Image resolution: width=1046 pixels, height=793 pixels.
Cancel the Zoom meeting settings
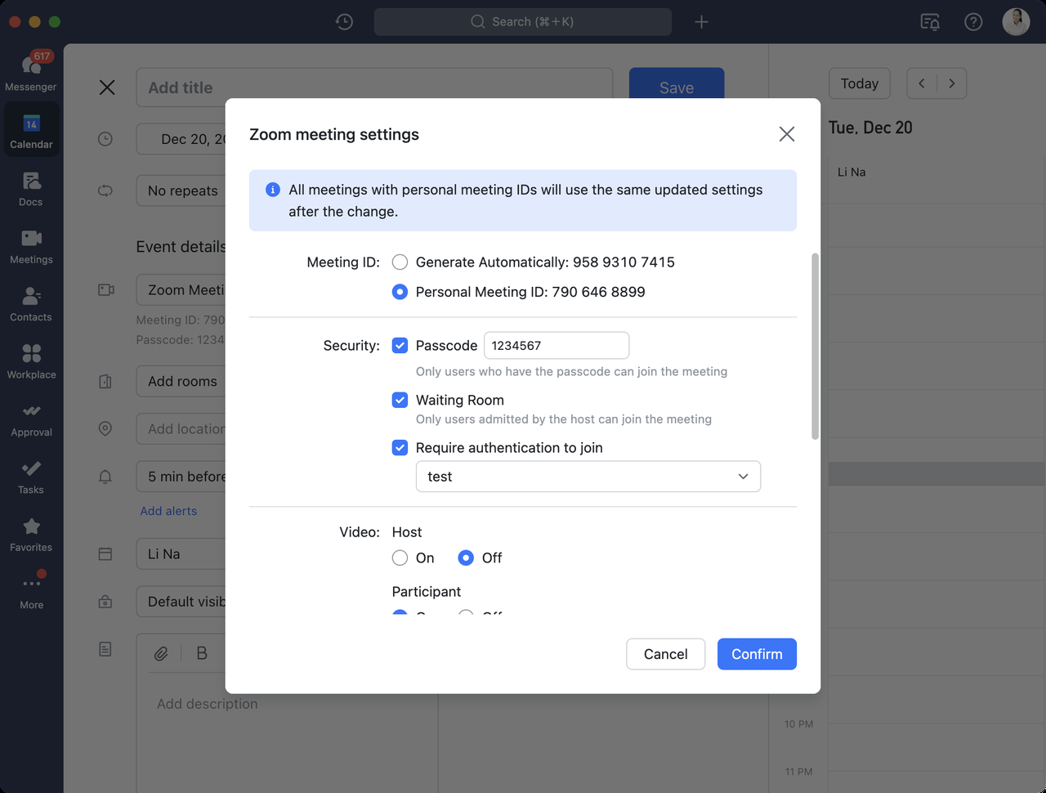[665, 654]
